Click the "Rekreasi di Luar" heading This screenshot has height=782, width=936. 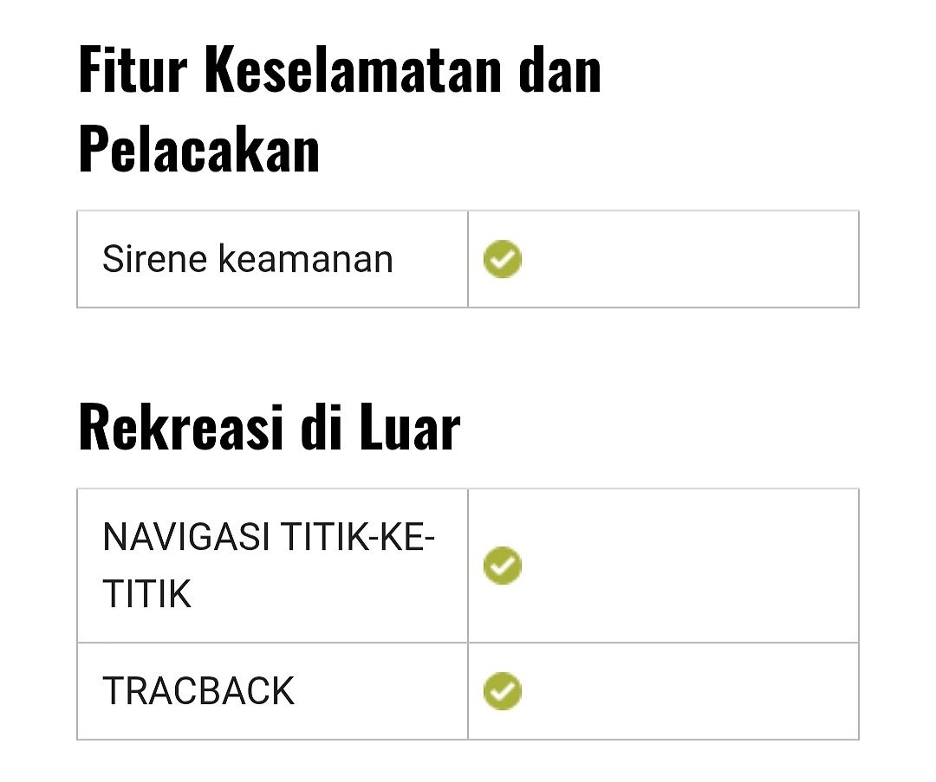click(x=269, y=426)
